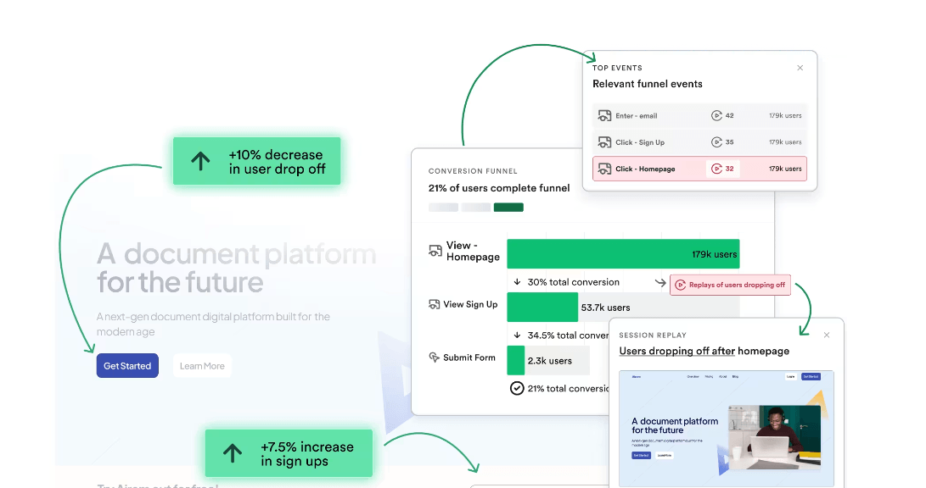926x488 pixels.
Task: Select the Click - Sign Up event row
Action: click(699, 142)
